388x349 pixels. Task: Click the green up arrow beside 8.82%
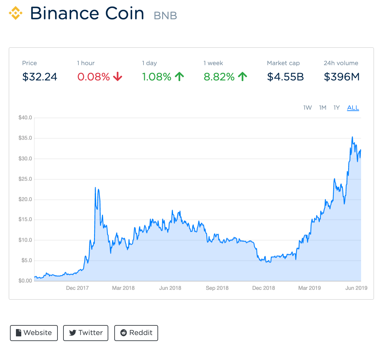tap(242, 77)
